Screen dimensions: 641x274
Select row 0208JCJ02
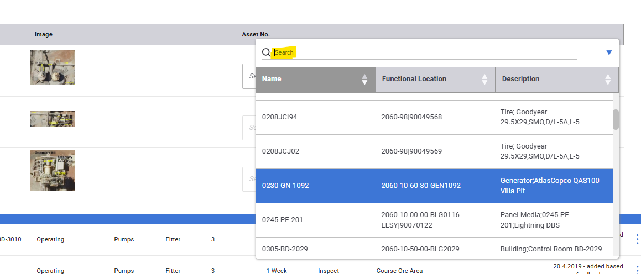coord(434,151)
